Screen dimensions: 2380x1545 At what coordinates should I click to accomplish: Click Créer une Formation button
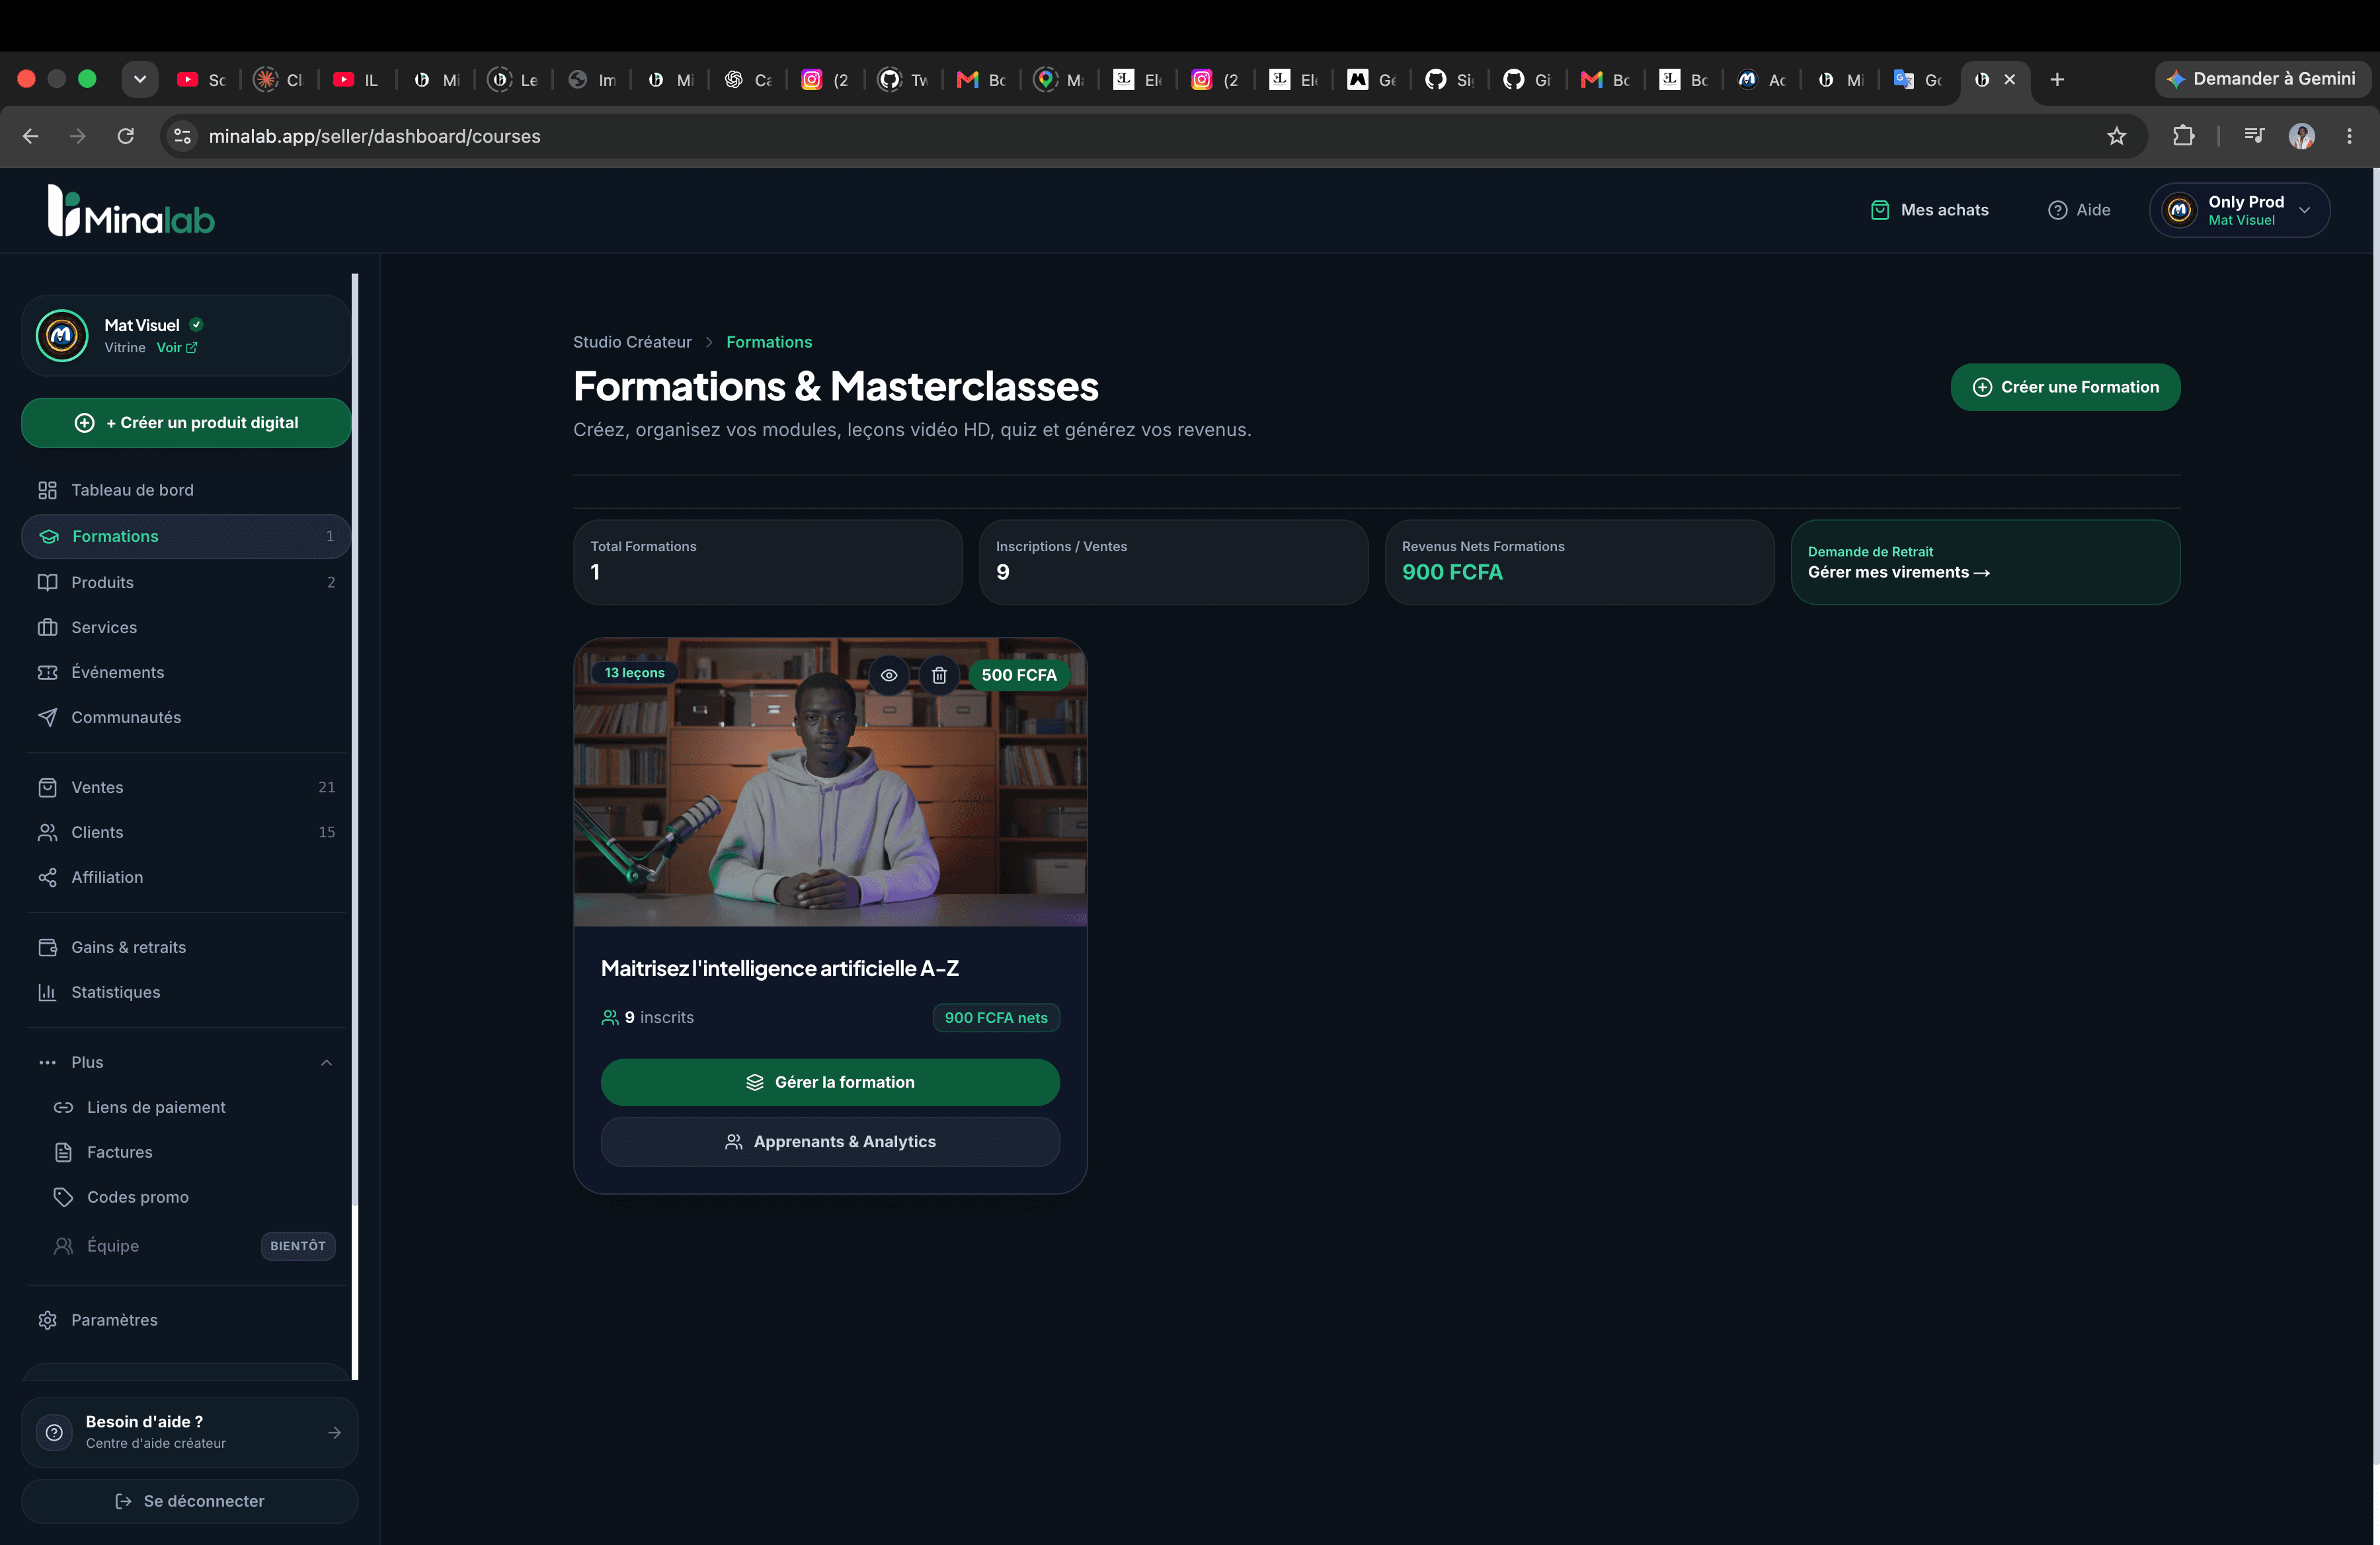(x=2065, y=387)
